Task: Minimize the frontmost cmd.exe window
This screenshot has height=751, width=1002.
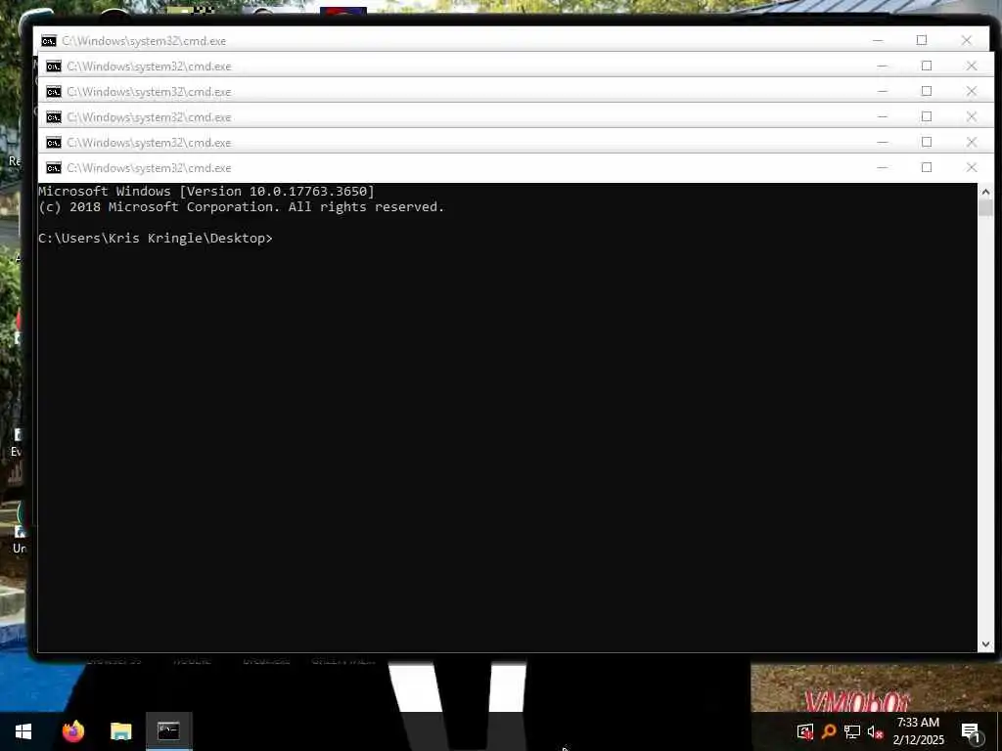Action: 883,167
